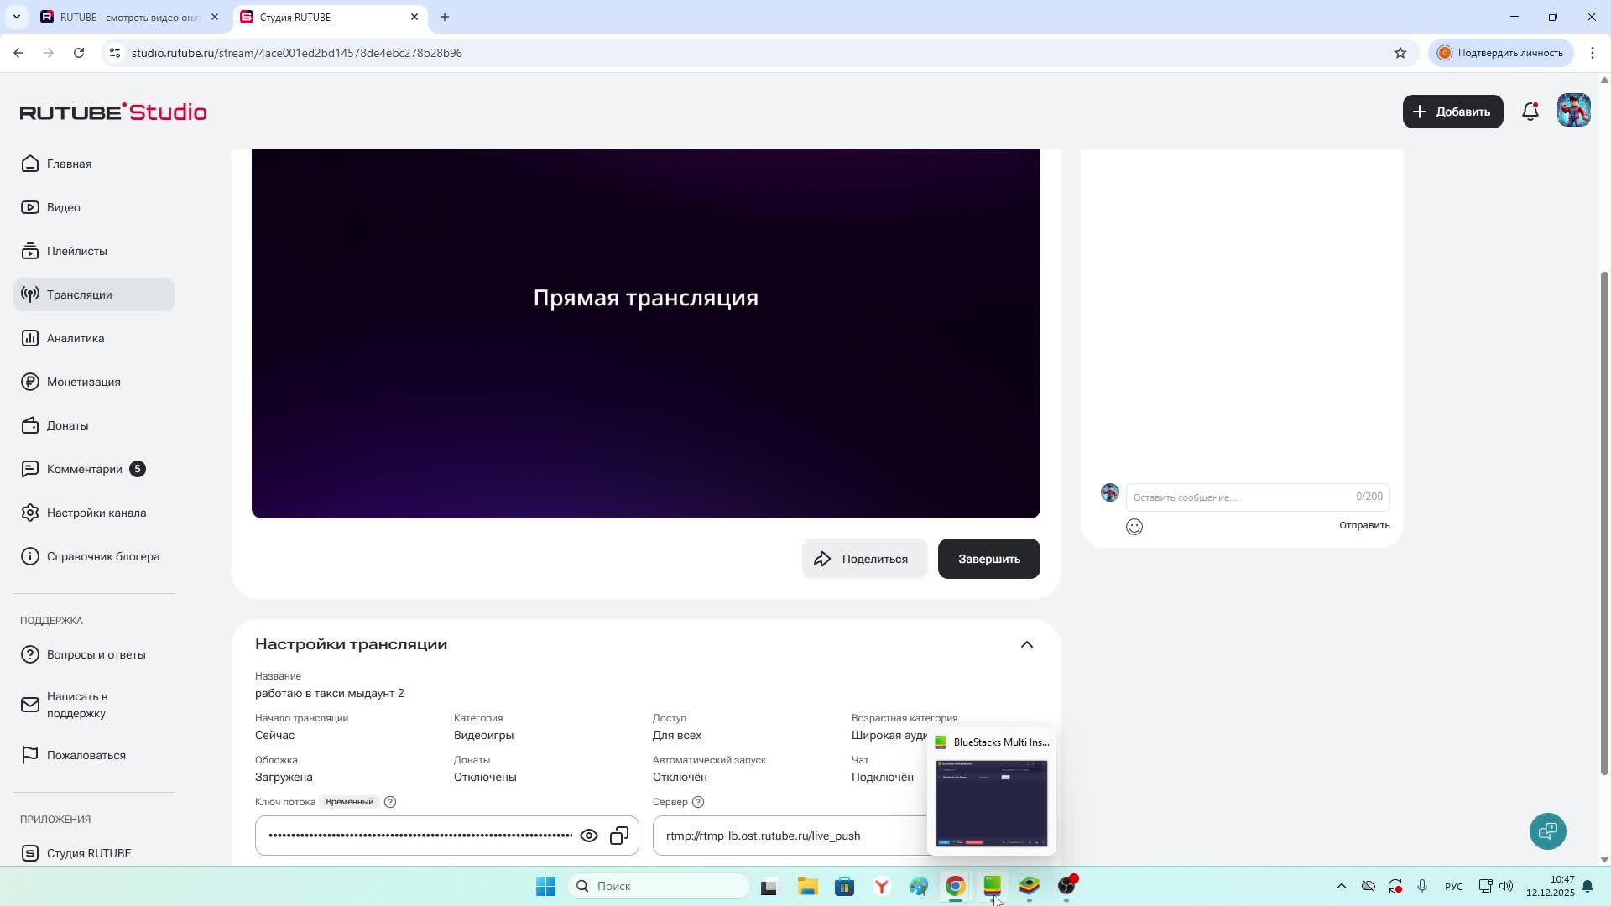Click the notifications bell icon
The image size is (1611, 906).
[x=1530, y=112]
